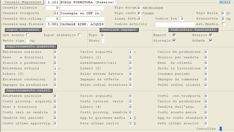Click the Causale trasporto code field 21
The height and width of the screenshot is (132, 234).
[56, 13]
